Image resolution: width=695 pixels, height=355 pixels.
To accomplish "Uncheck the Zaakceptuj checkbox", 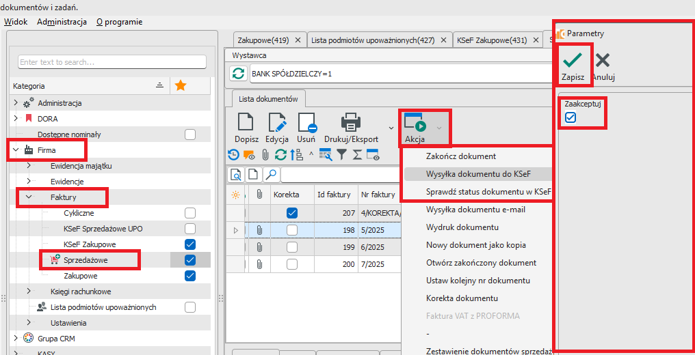I will [x=571, y=117].
